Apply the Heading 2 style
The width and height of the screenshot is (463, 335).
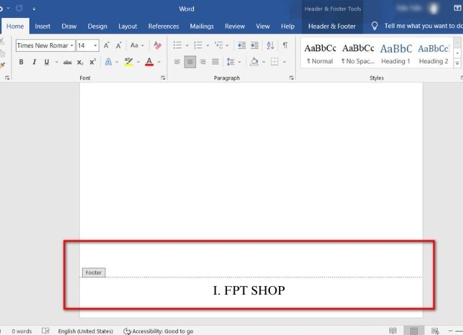(433, 54)
